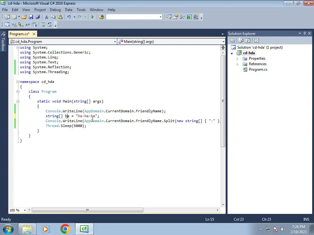The width and height of the screenshot is (314, 235).
Task: Open the View menu
Action: pos(26,10)
